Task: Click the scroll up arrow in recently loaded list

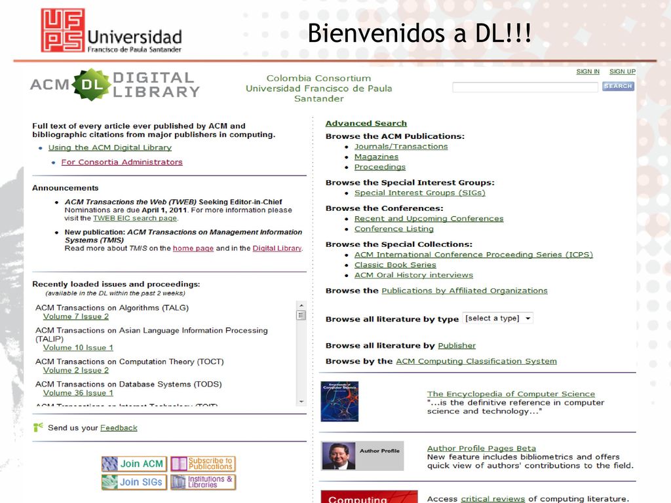Action: [301, 305]
